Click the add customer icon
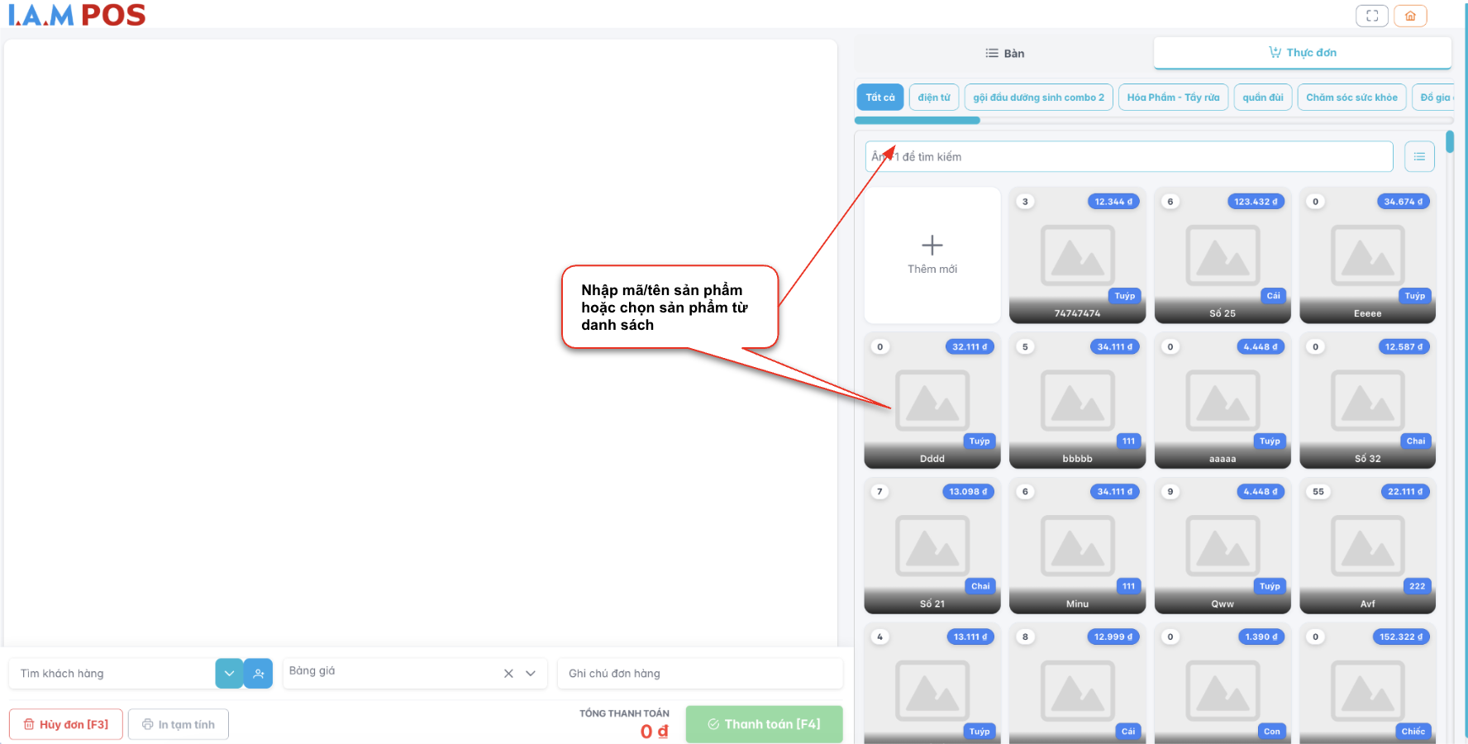This screenshot has height=744, width=1468. click(x=259, y=674)
